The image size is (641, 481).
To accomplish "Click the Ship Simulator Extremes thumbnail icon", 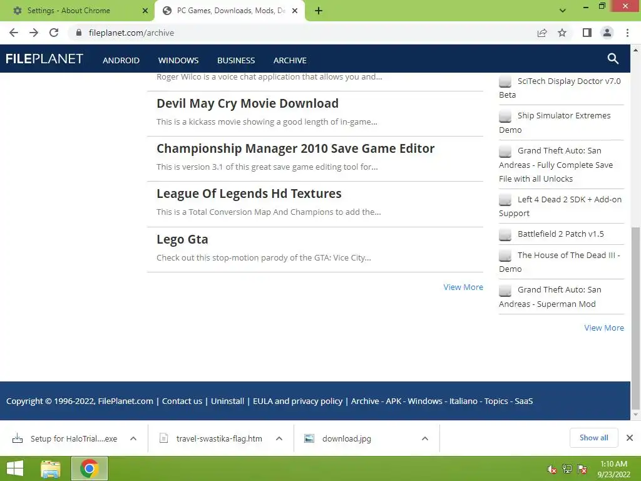I will click(505, 116).
